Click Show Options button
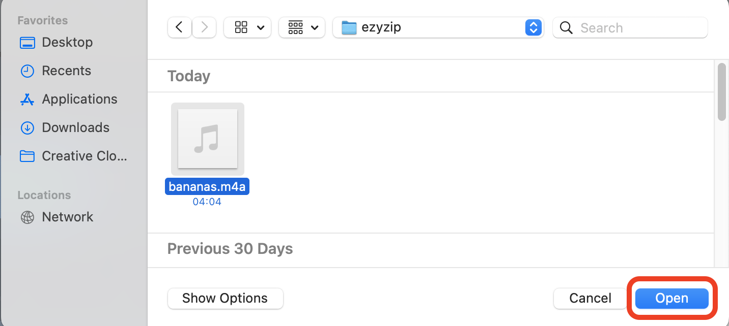Image resolution: width=729 pixels, height=326 pixels. tap(225, 298)
